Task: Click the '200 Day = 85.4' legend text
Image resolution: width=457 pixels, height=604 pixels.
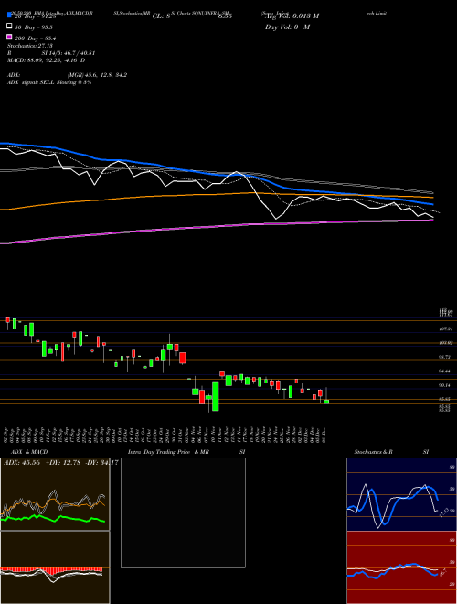Action: (x=36, y=38)
